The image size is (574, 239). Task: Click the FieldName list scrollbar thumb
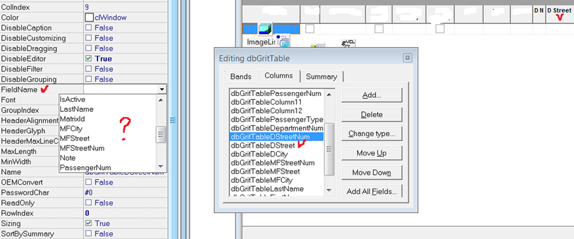[x=161, y=135]
